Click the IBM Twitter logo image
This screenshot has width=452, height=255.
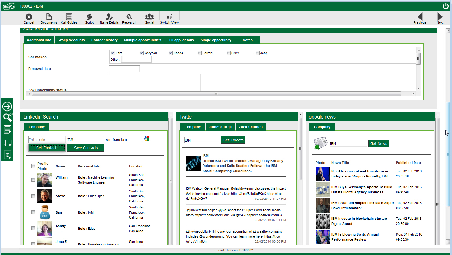point(193,163)
